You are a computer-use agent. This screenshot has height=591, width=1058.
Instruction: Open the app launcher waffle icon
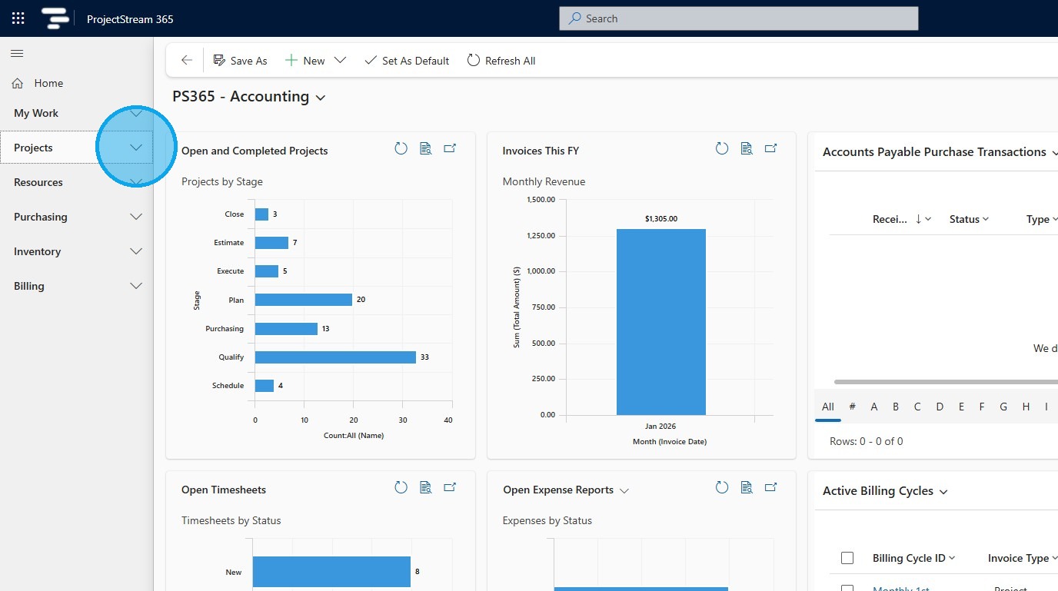tap(18, 18)
